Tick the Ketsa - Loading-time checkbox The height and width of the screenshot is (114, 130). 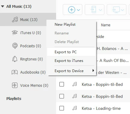(x=62, y=108)
